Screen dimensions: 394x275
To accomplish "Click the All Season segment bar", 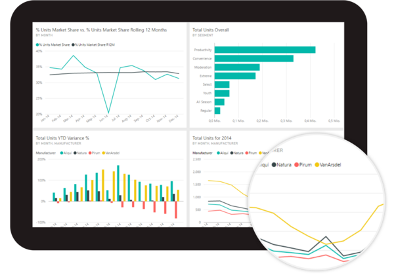I will tap(219, 101).
